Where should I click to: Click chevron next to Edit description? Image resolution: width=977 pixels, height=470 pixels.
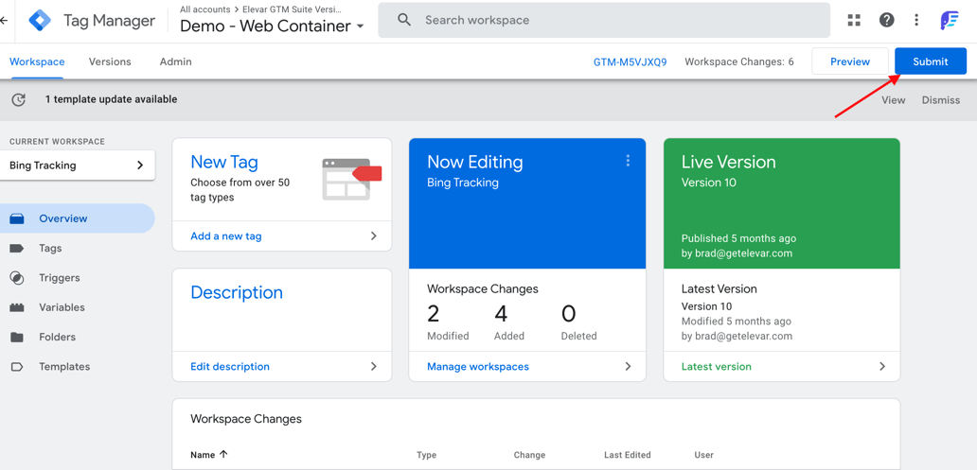click(x=374, y=367)
